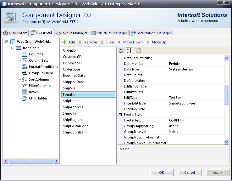Click the FormatConditions tree icon

(25, 67)
